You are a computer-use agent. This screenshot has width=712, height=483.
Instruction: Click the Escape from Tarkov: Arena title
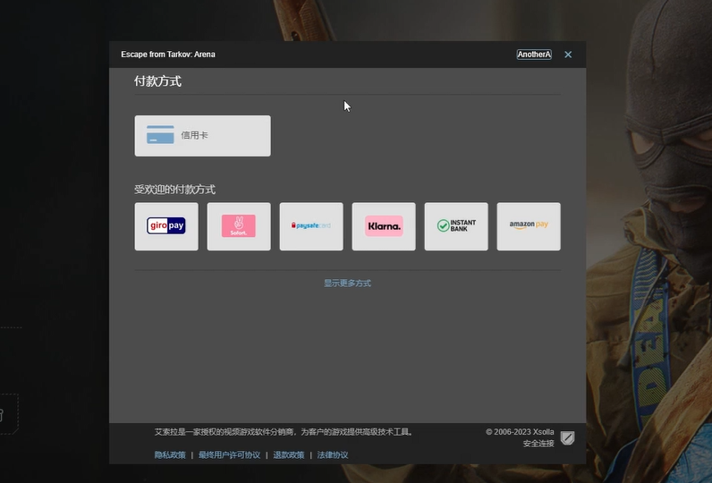pos(168,55)
